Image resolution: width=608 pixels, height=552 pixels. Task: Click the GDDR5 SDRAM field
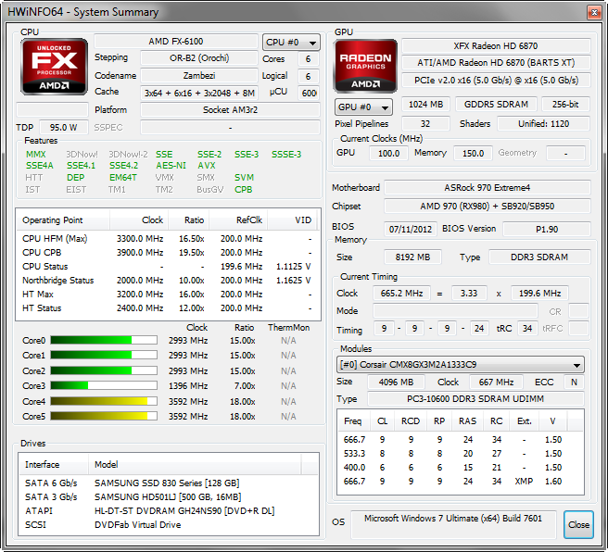496,105
